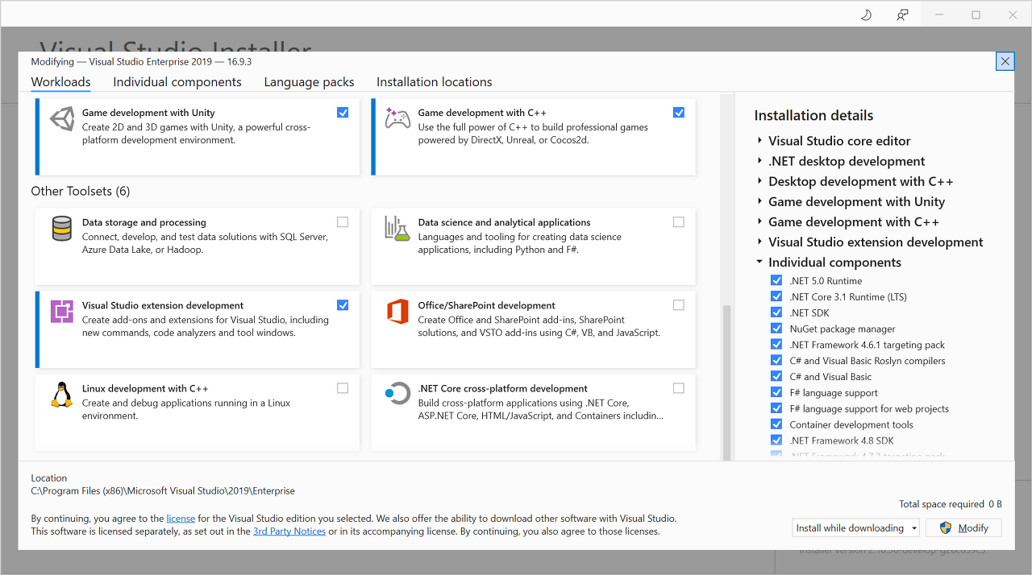Check Linux development with C++ workload
The height and width of the screenshot is (575, 1032).
coord(343,388)
